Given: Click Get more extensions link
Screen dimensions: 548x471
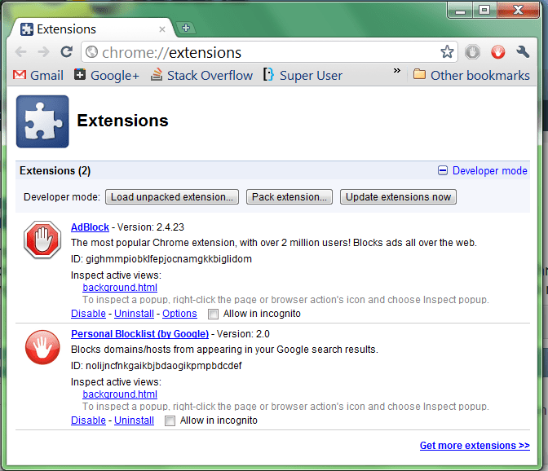Looking at the screenshot, I should (x=475, y=446).
